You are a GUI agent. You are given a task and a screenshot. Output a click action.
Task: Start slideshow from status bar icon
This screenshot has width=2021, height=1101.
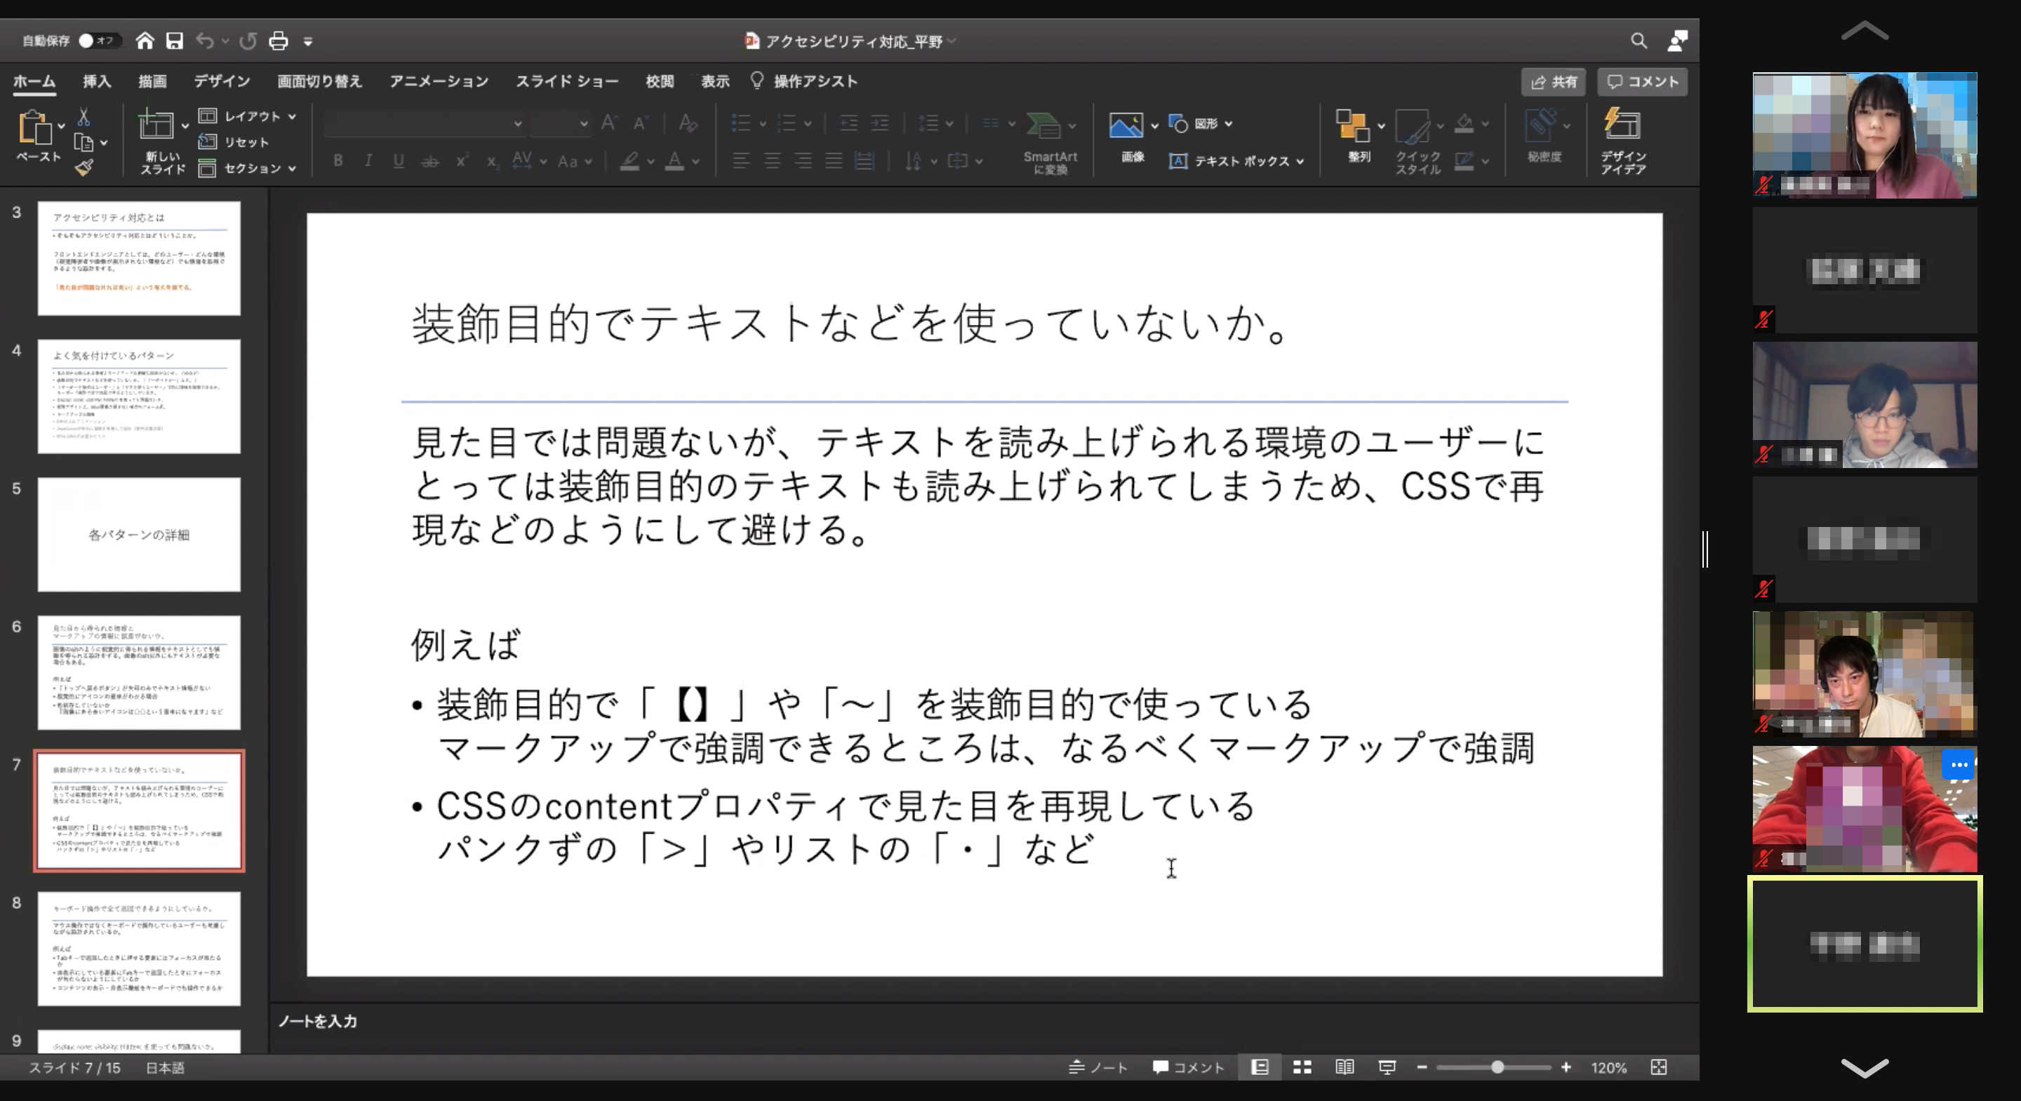(x=1387, y=1067)
